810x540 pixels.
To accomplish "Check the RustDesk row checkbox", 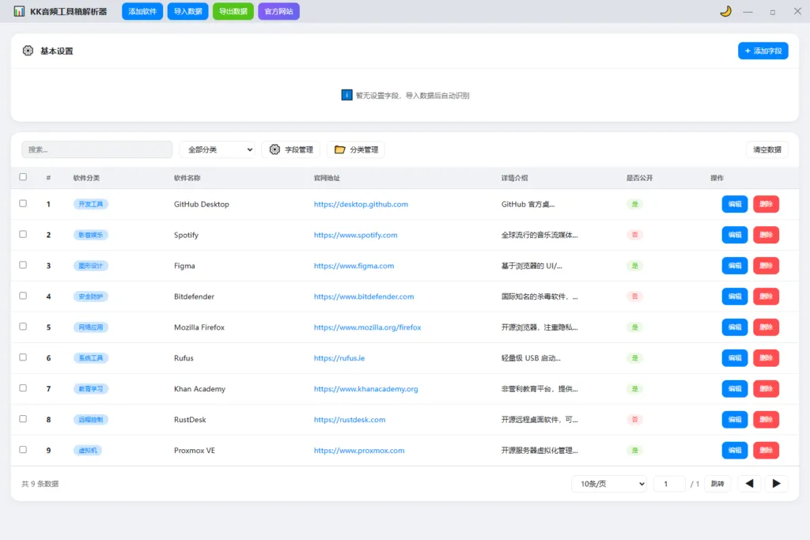I will click(x=23, y=419).
